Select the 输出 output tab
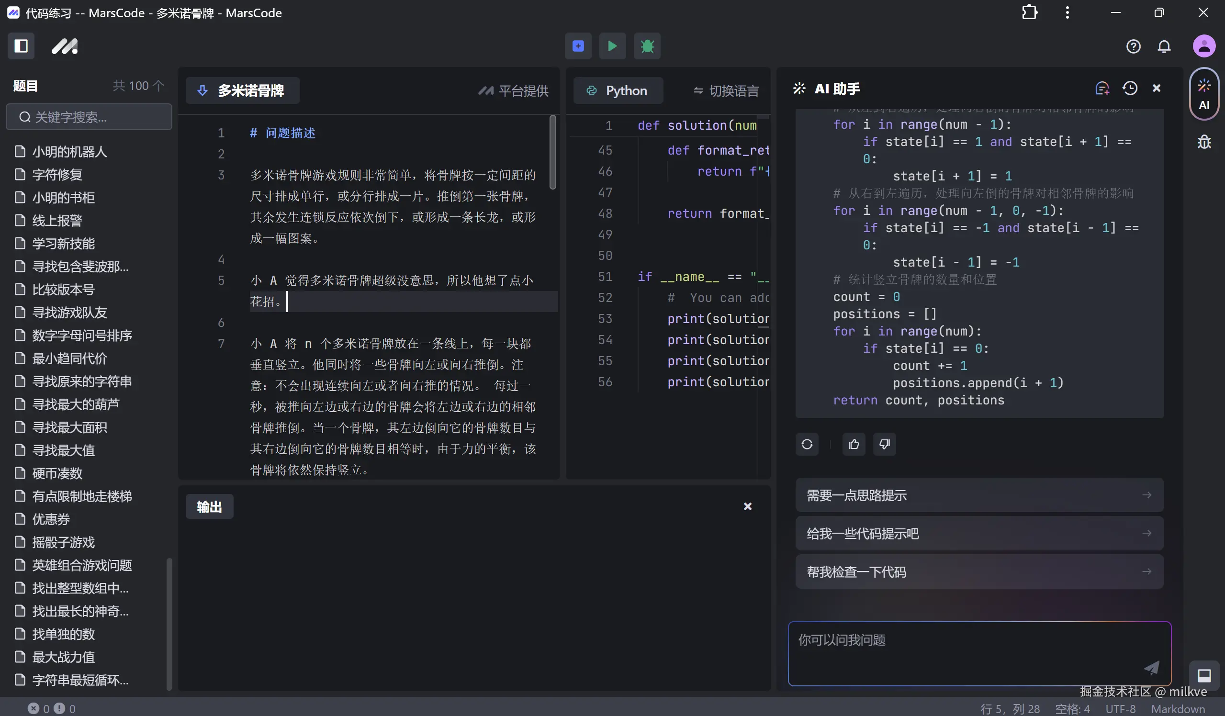 pos(209,507)
